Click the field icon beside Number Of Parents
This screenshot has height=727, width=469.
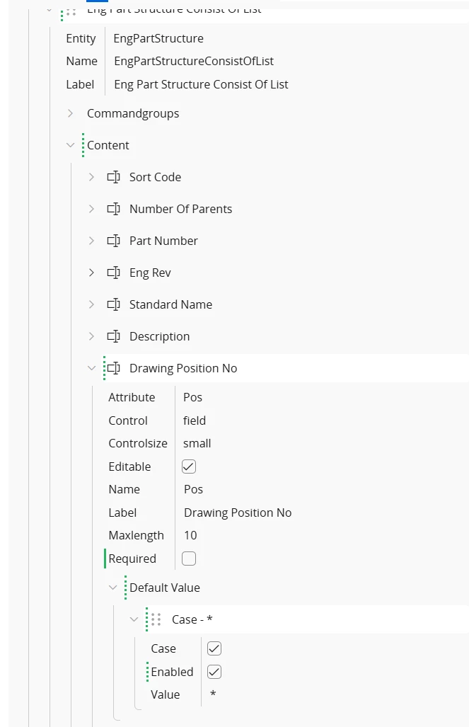click(x=114, y=209)
